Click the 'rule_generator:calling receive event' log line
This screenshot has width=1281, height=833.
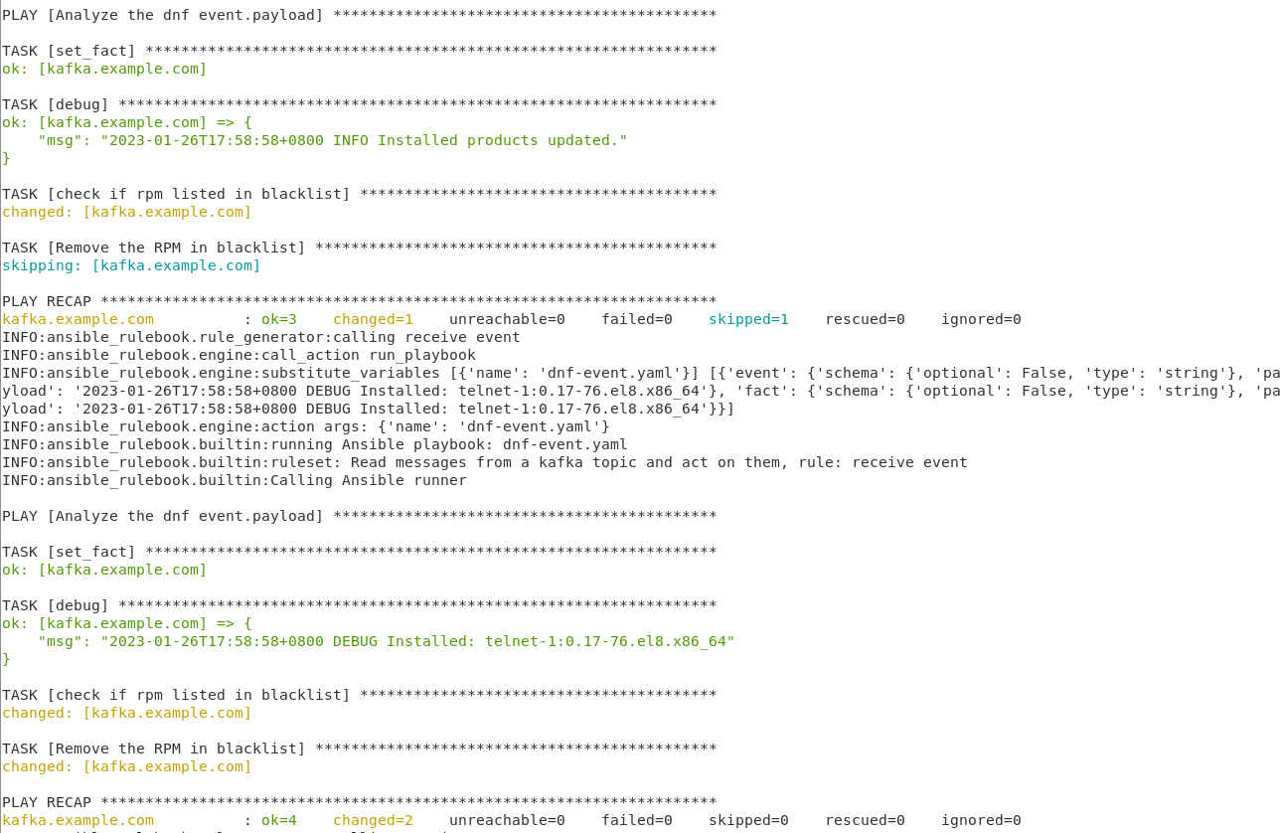point(260,337)
